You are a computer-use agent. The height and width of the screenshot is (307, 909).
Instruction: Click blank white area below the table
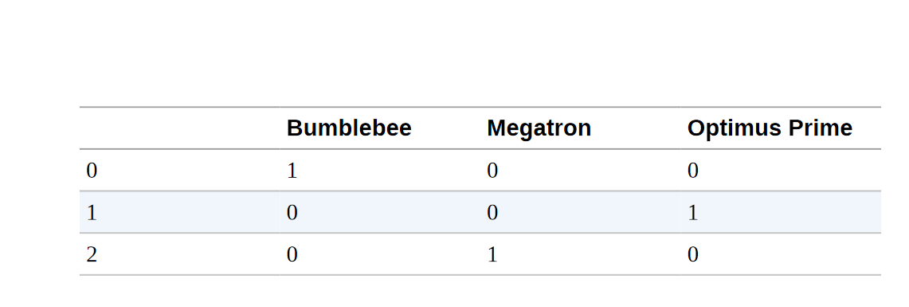pos(454,292)
